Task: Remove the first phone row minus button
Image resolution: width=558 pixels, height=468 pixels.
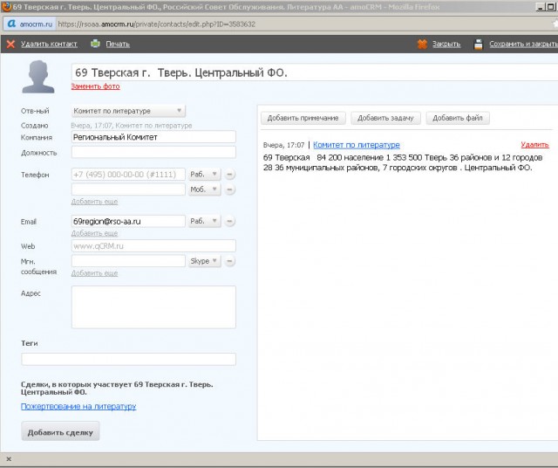Action: coord(230,175)
